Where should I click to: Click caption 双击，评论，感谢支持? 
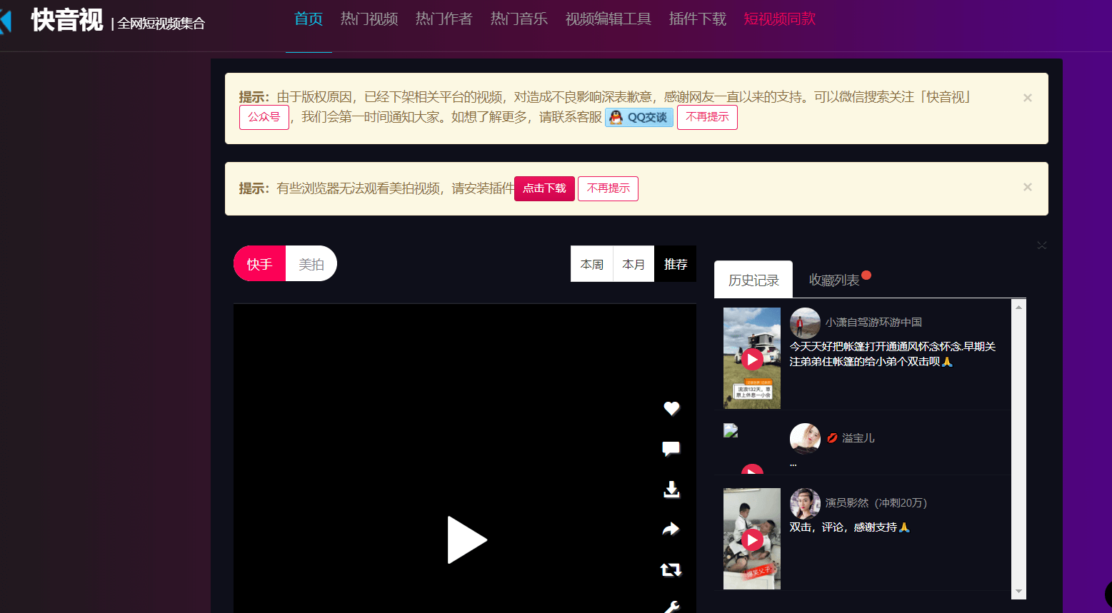(850, 527)
